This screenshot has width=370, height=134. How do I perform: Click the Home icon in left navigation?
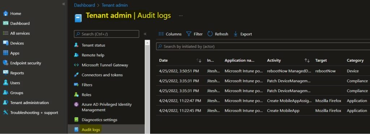6,13
